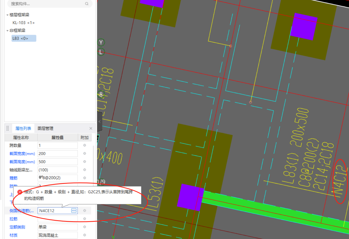Click the 箍筋 property name link
The image size is (349, 239).
coord(14,178)
